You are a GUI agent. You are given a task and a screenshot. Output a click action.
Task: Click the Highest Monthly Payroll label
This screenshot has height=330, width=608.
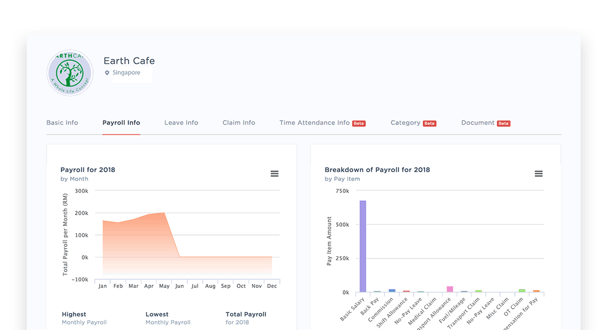click(84, 318)
